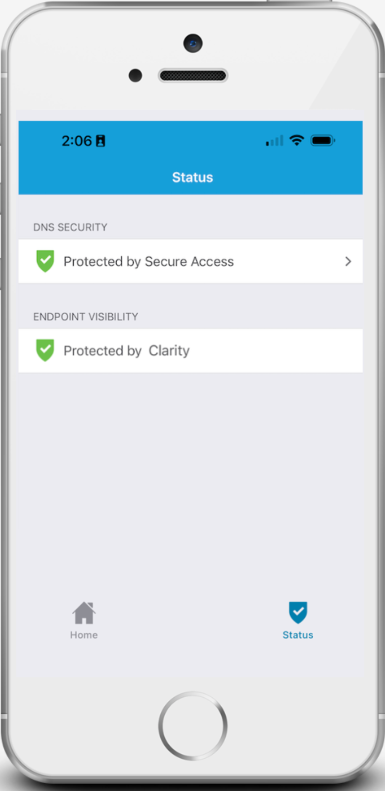Tap the green shield beside Clarity
The width and height of the screenshot is (385, 791).
tap(45, 350)
